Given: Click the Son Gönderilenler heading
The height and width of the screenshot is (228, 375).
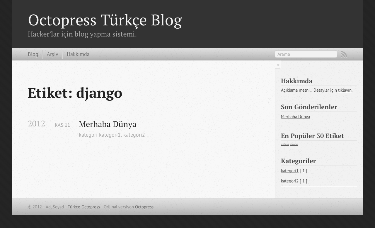Looking at the screenshot, I should tap(309, 107).
